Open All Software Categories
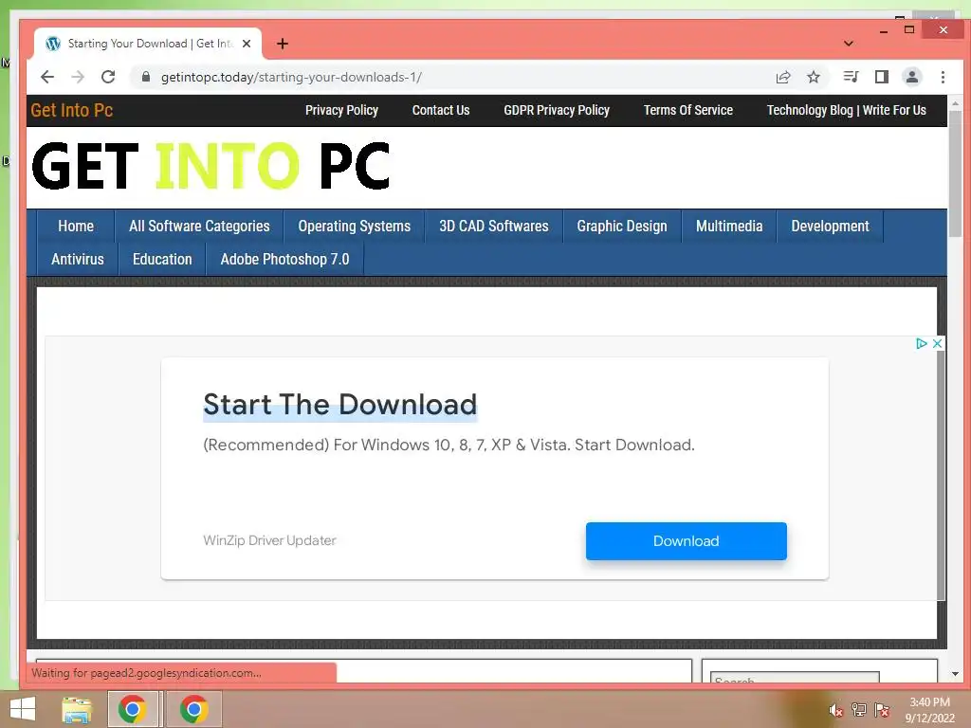Viewport: 971px width, 728px height. point(199,226)
